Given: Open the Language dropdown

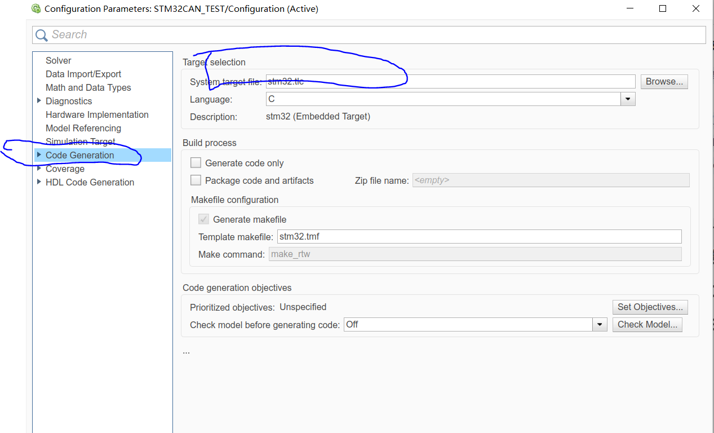Looking at the screenshot, I should (628, 99).
